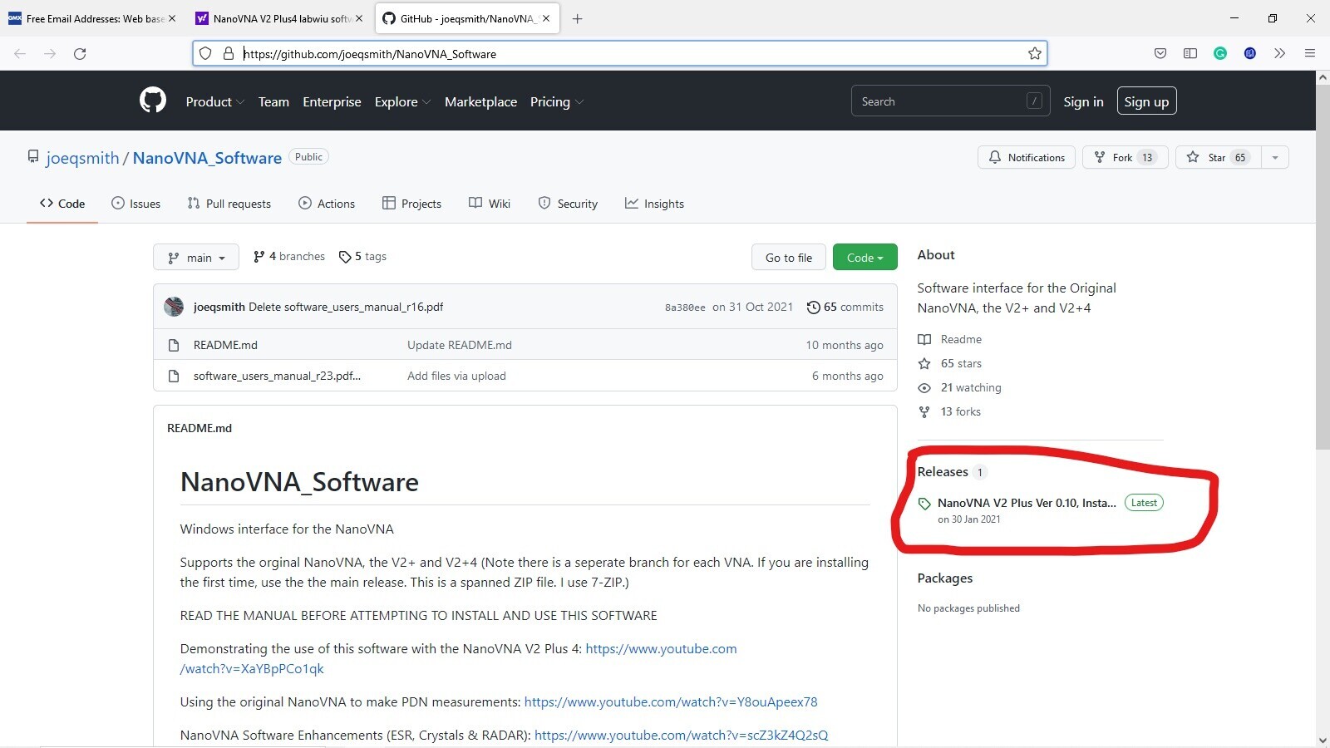The width and height of the screenshot is (1330, 748).
Task: Close the NanoVNA V2 Plus4 Yahoo tab
Action: 359,18
